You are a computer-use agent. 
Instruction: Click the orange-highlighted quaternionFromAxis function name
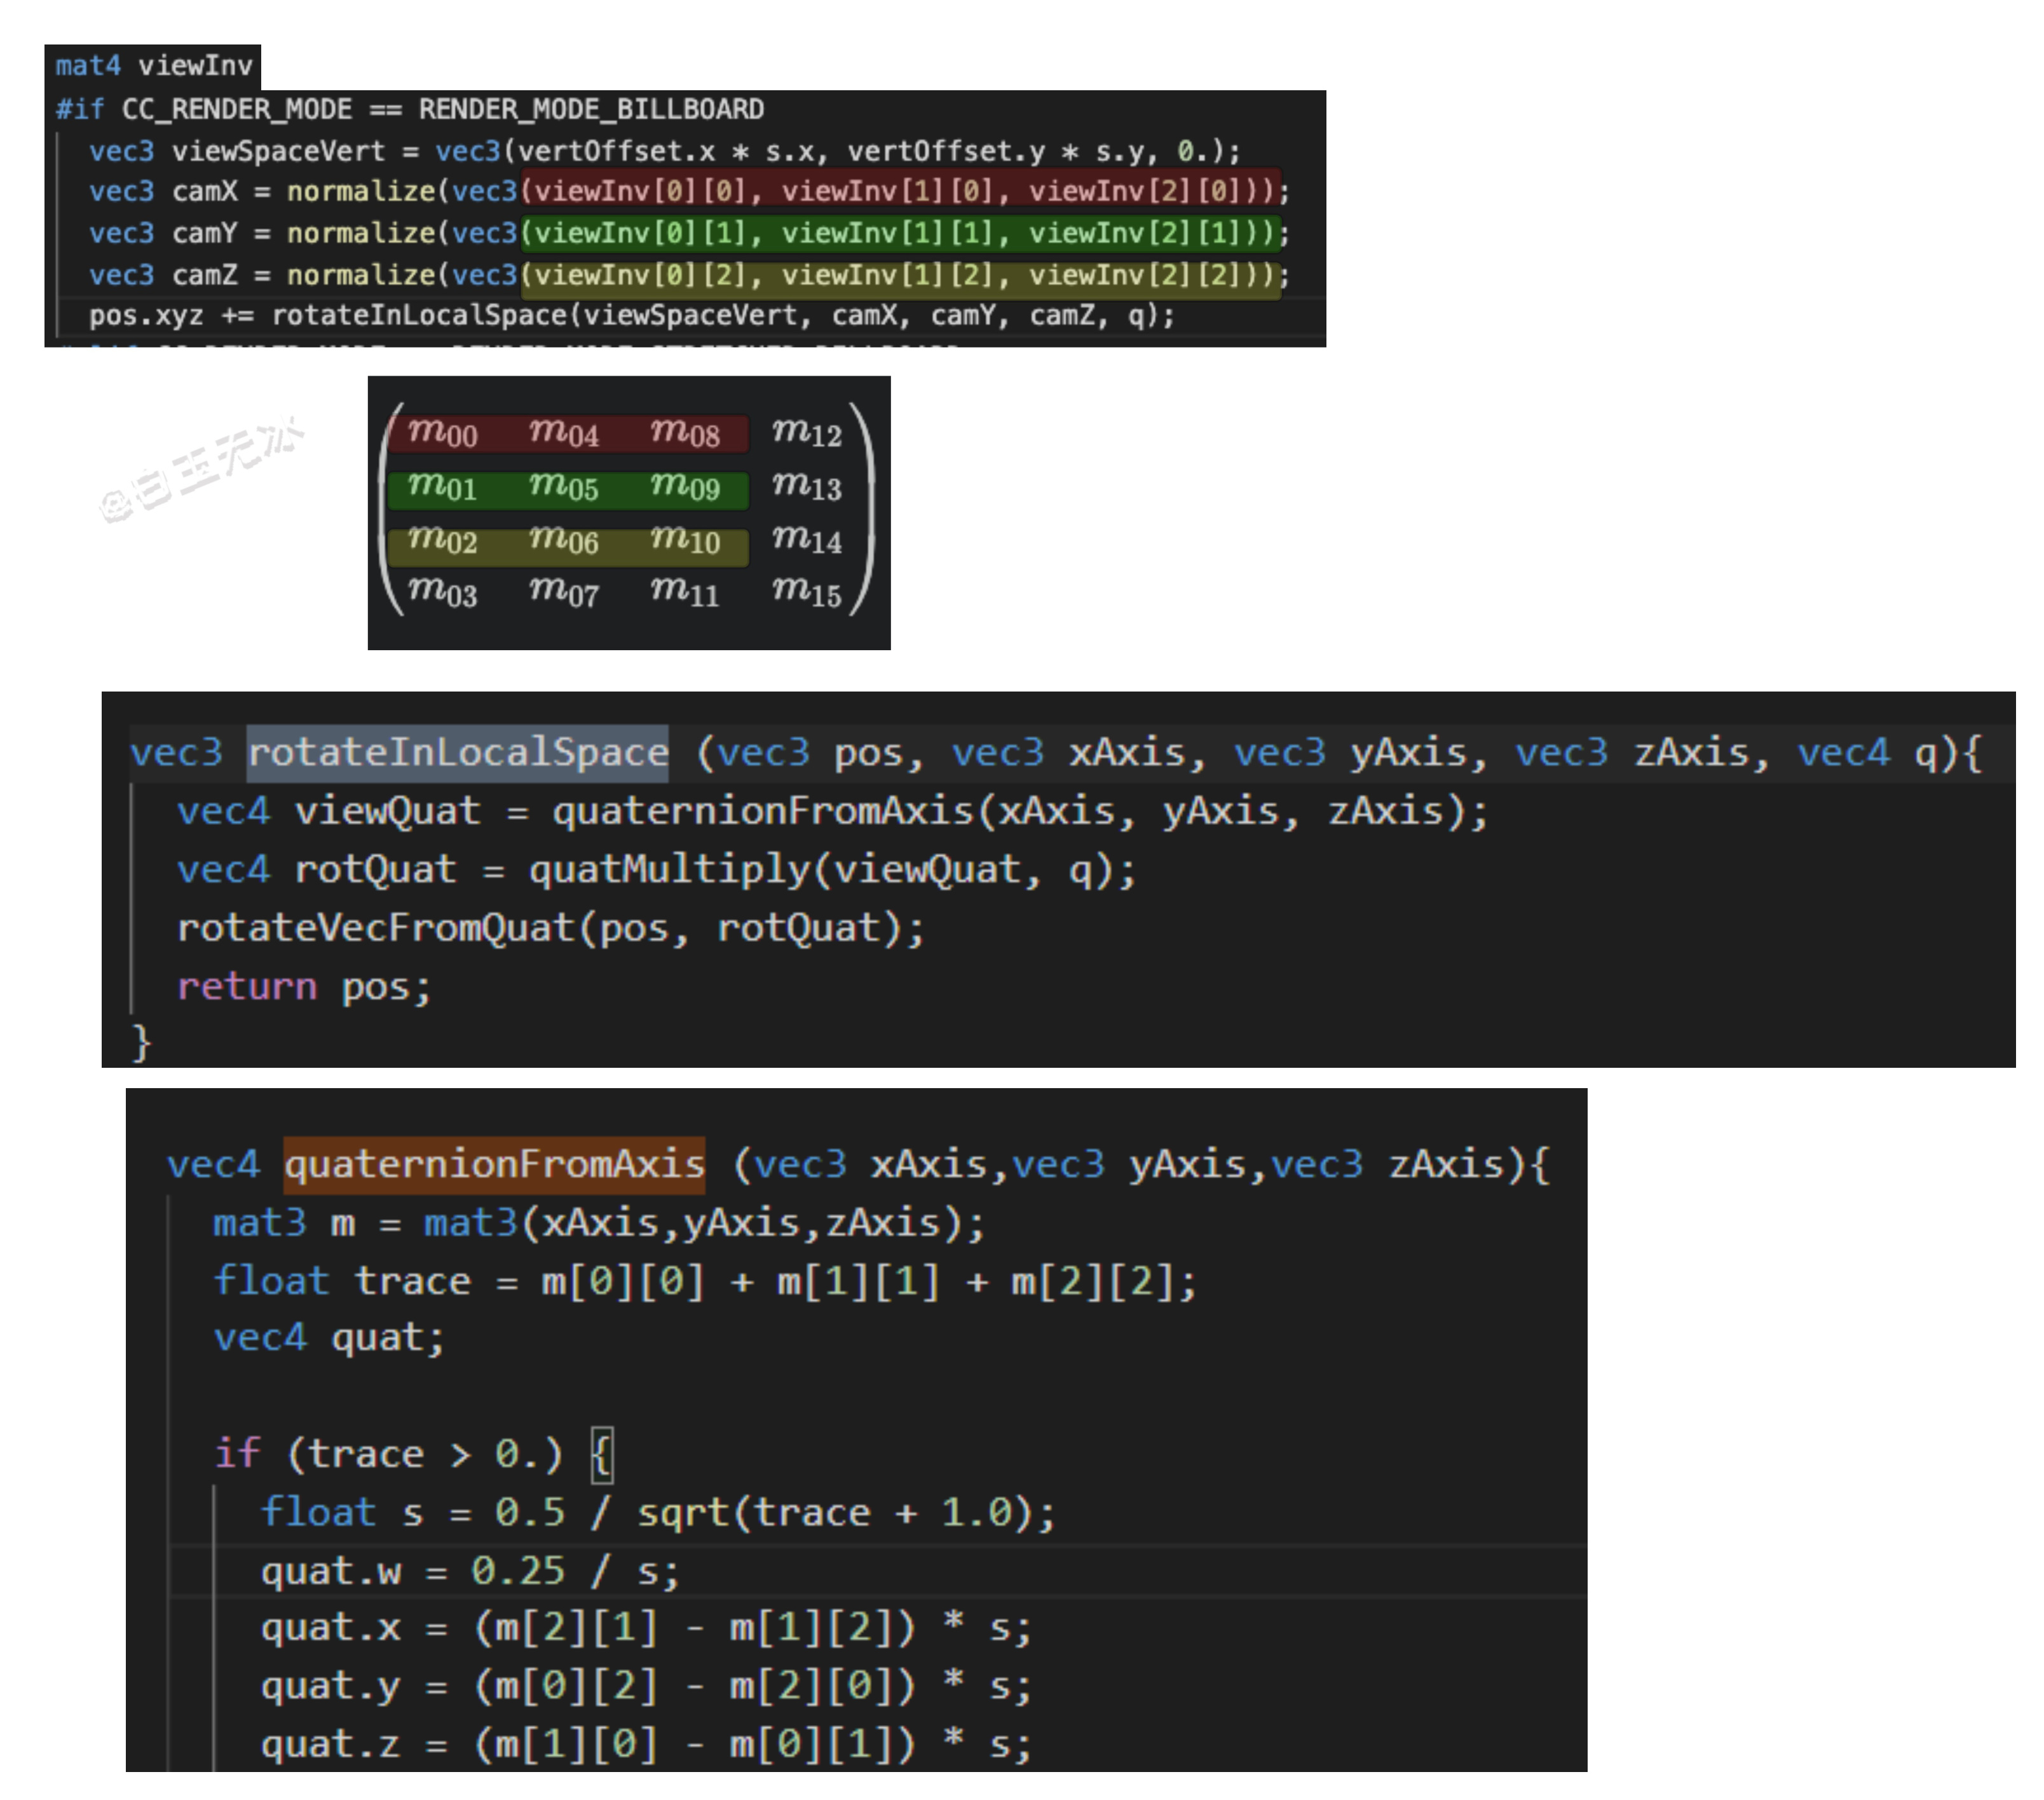(x=494, y=1164)
